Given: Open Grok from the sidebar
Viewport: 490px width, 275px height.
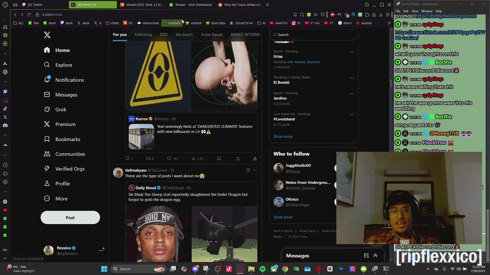Looking at the screenshot, I should 55,110.
